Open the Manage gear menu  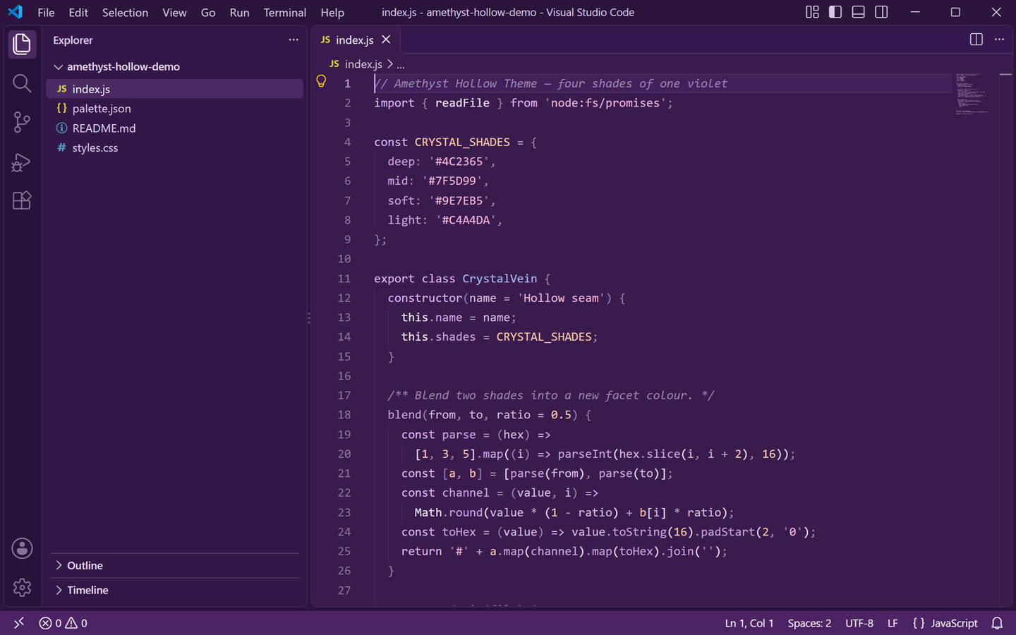(x=22, y=587)
